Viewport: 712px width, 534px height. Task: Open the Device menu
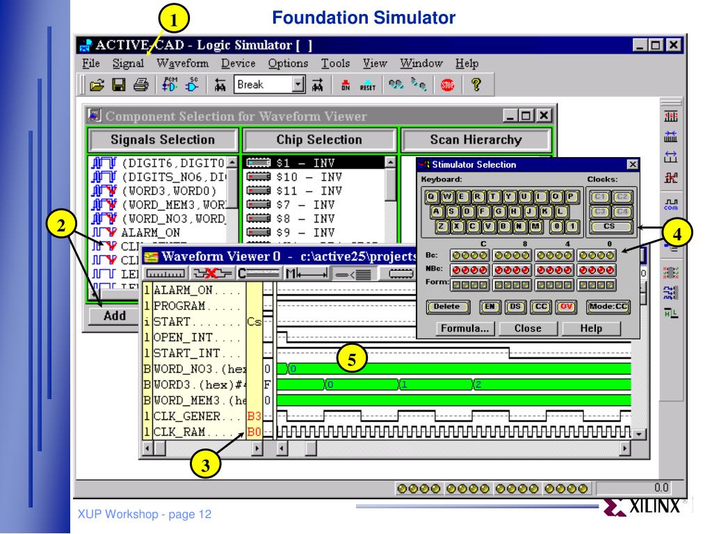pos(238,63)
